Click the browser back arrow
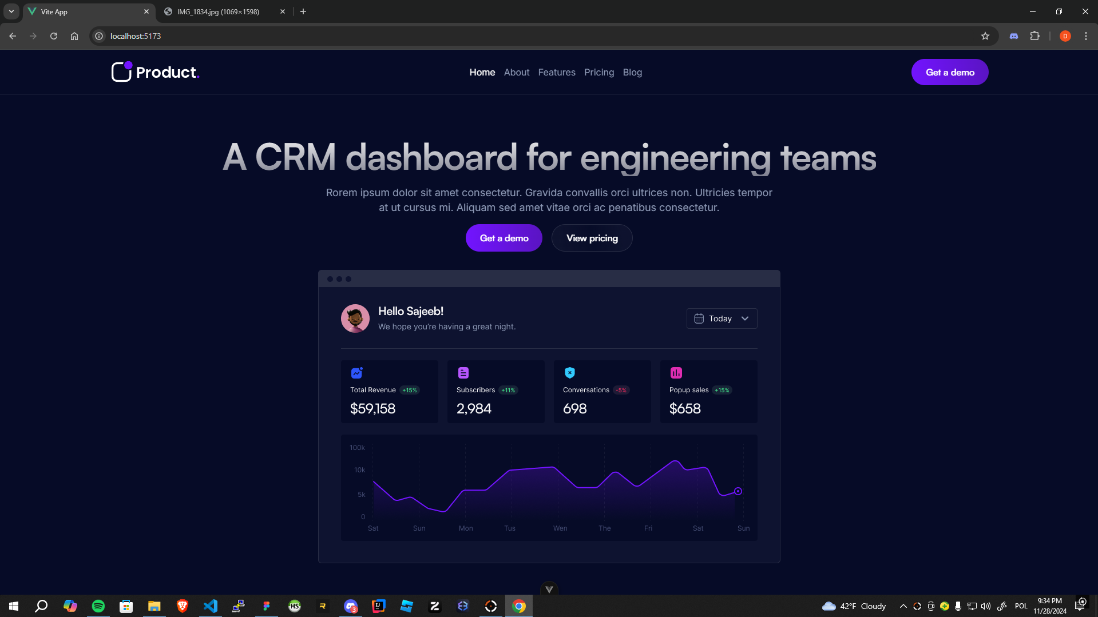Viewport: 1098px width, 617px height. pyautogui.click(x=13, y=36)
